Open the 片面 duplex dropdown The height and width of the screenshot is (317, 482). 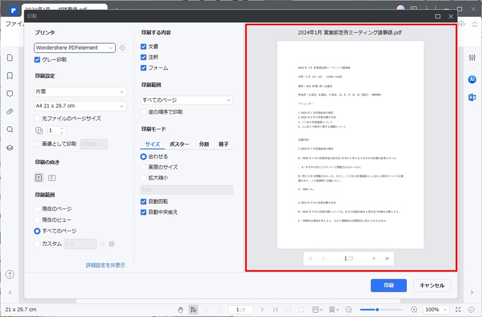[80, 92]
